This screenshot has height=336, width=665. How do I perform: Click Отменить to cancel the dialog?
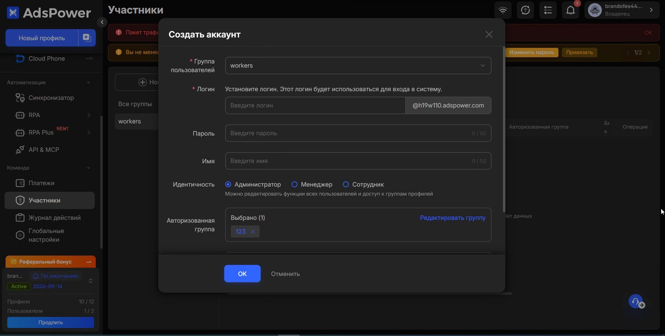285,274
